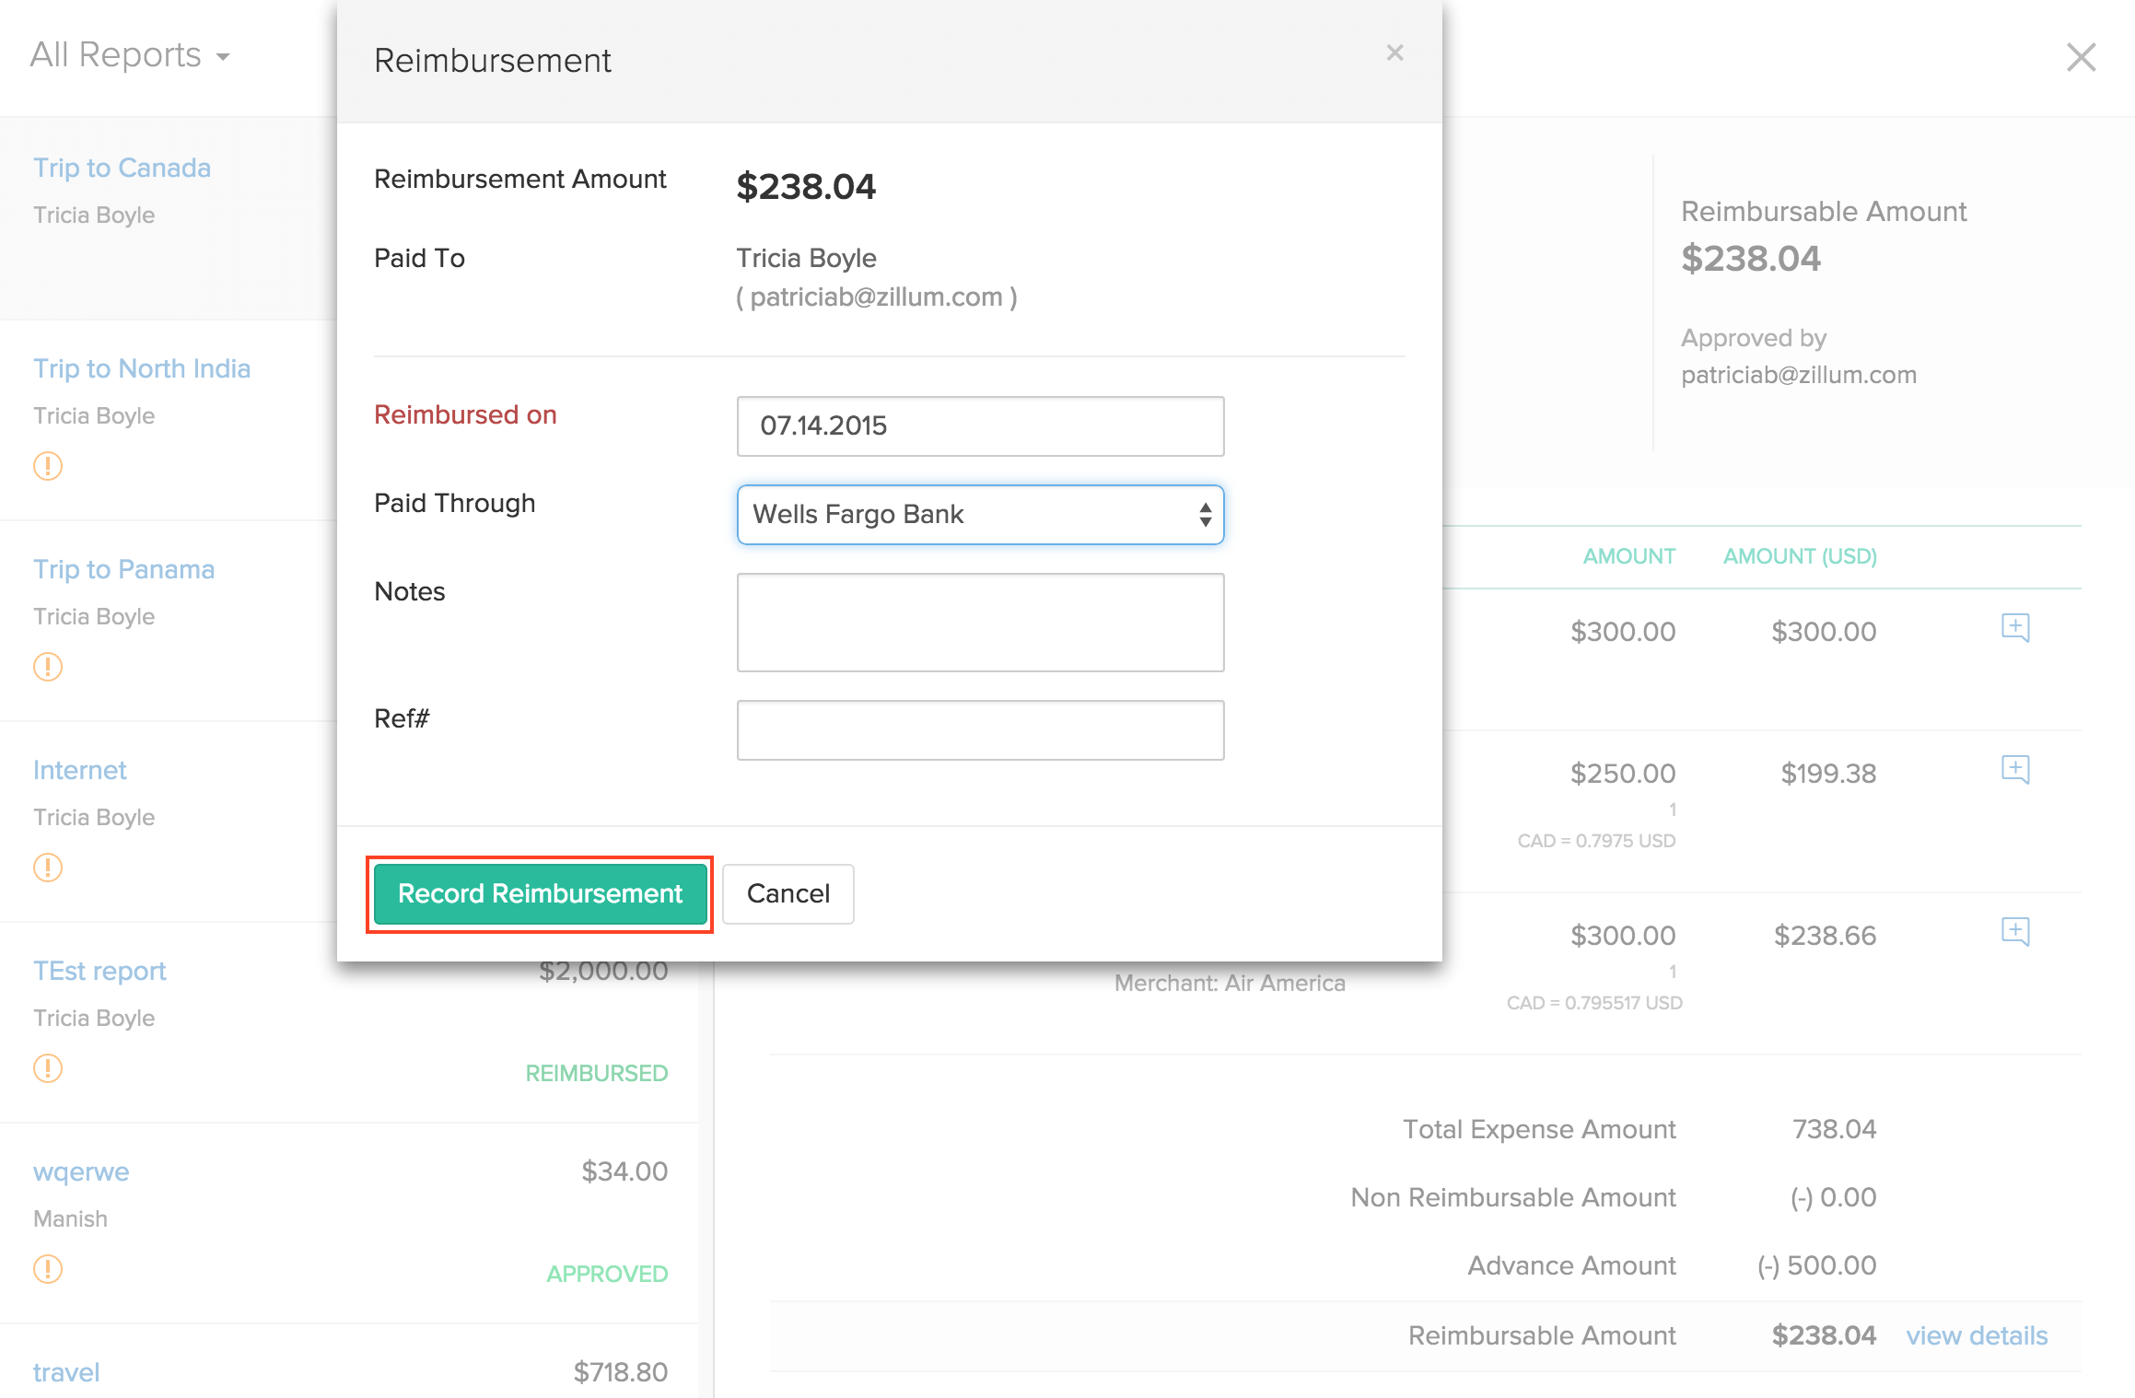
Task: Click the Reimbursed on date field
Action: (979, 425)
